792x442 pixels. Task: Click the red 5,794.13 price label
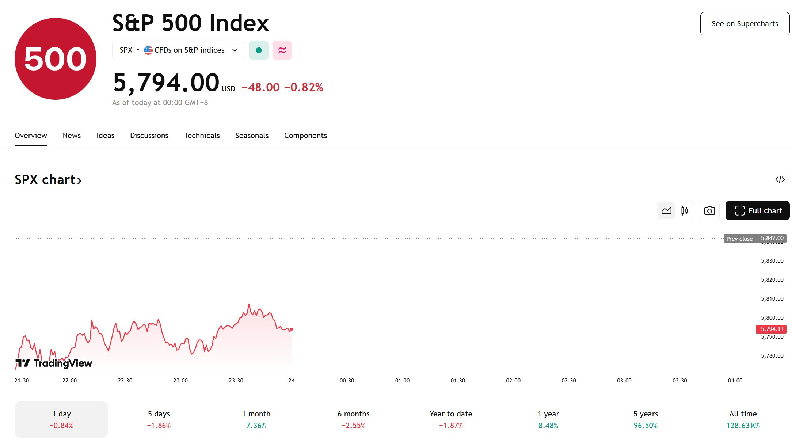[x=772, y=329]
